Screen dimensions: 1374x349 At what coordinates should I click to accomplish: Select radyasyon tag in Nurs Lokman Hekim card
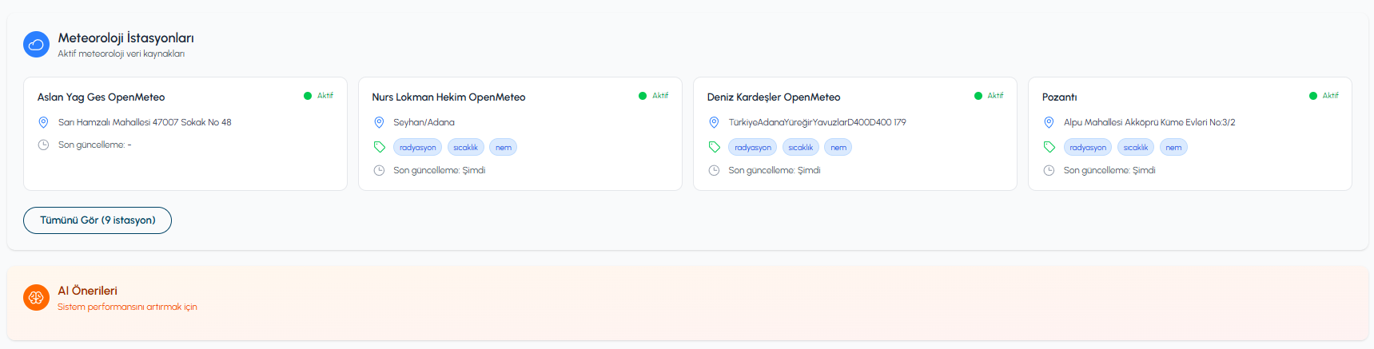417,147
